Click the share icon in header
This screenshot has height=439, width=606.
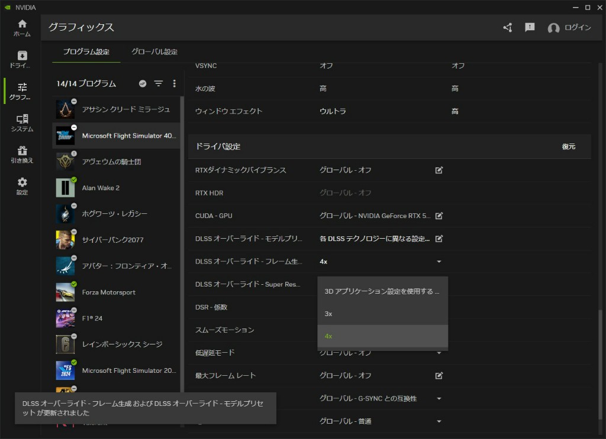[x=508, y=28]
